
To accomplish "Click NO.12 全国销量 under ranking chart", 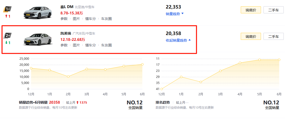I will 271,105.
